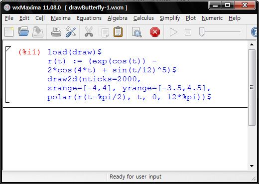
Task: Stop animation with the square icon
Action: (188, 32)
